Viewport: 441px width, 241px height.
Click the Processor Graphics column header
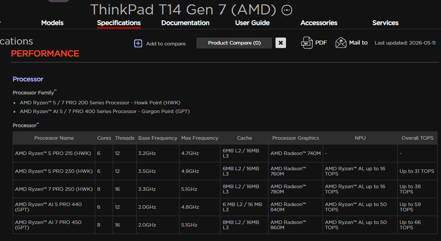point(296,138)
